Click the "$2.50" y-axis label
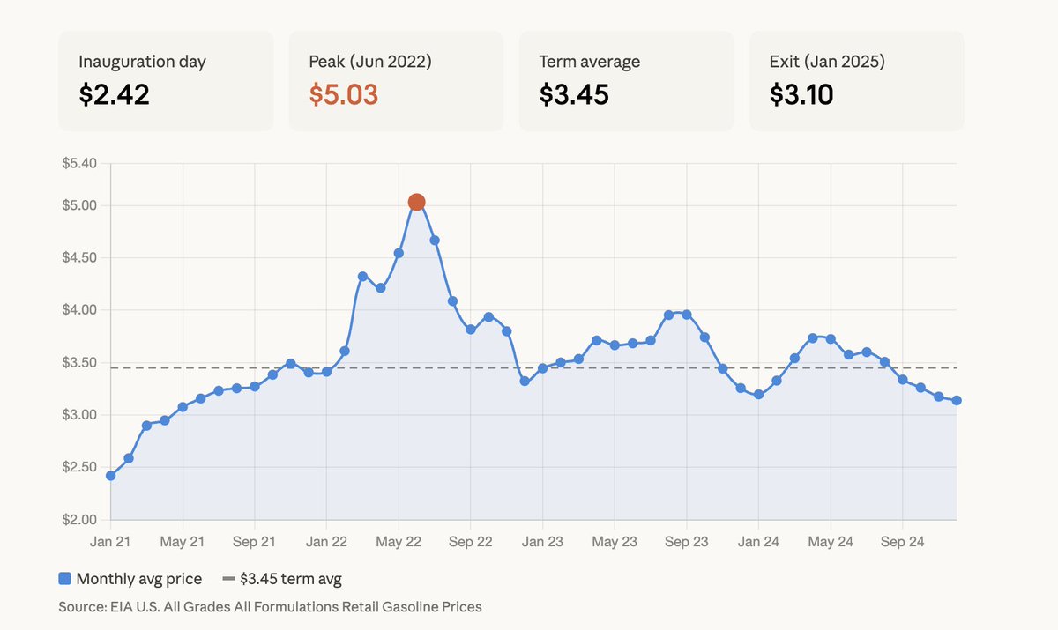Screen dimensions: 1058x630 79,467
